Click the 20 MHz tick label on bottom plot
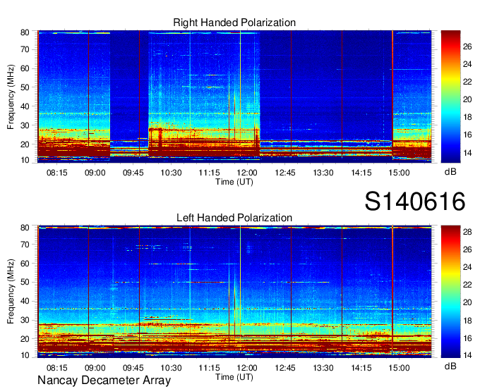 point(25,339)
